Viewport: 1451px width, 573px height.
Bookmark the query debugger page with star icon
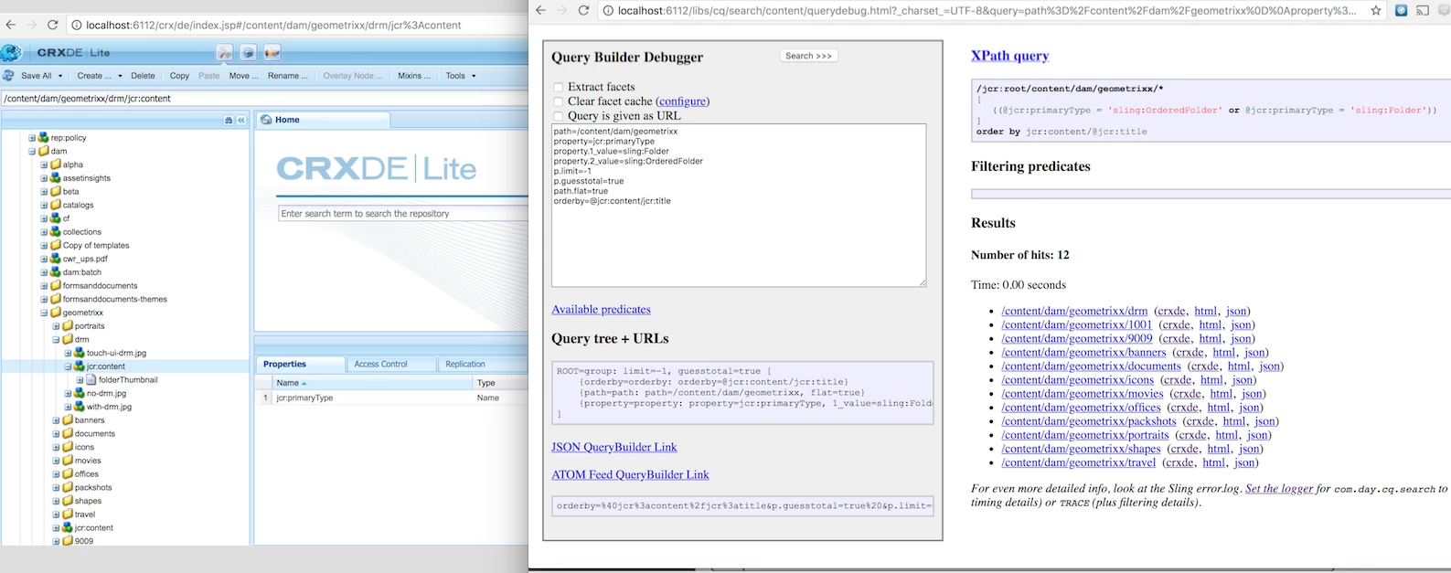[x=1376, y=11]
